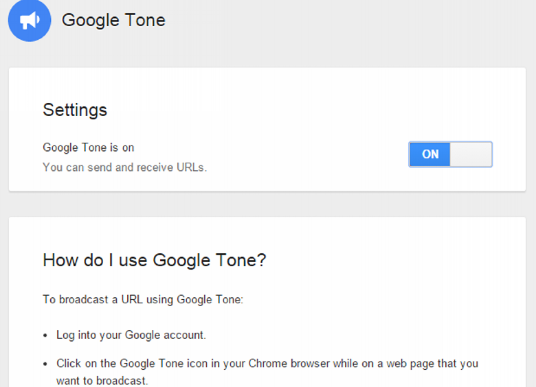
Task: Click the word "account" in the login step
Action: coord(186,335)
